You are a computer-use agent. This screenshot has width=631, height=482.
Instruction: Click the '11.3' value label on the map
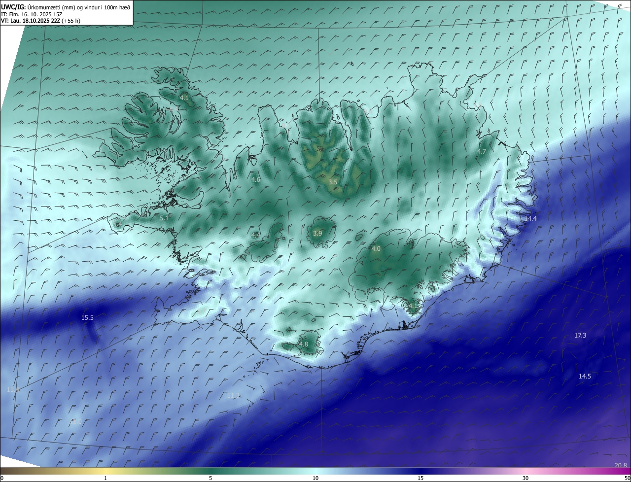(234, 395)
